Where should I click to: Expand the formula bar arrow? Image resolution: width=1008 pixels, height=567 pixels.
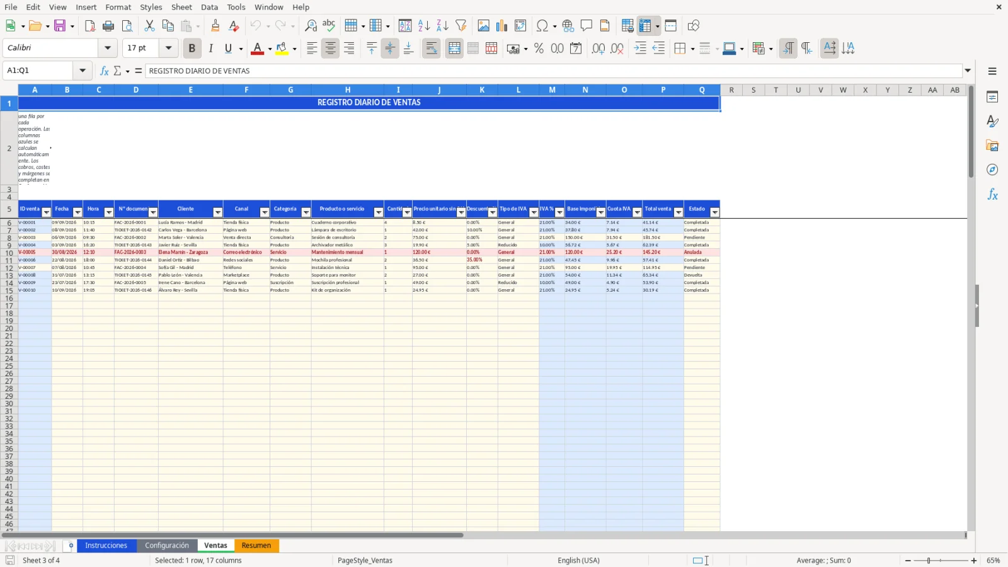(968, 71)
